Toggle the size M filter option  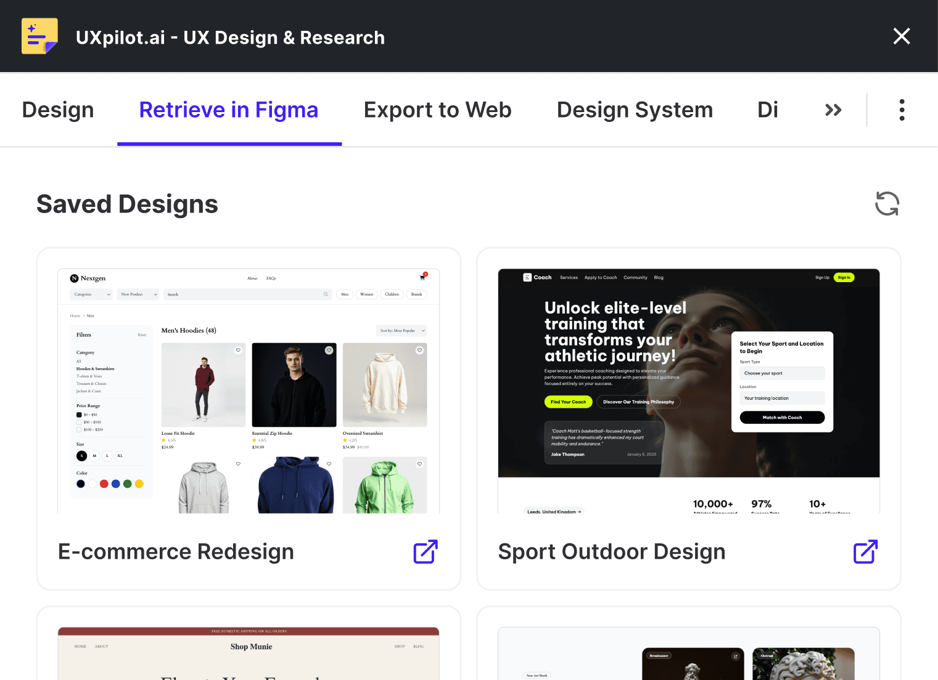tap(94, 456)
